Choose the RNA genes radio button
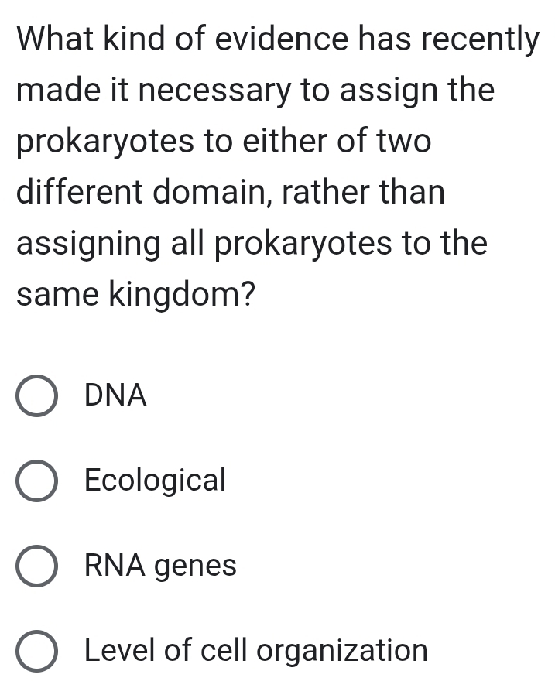 (x=36, y=566)
